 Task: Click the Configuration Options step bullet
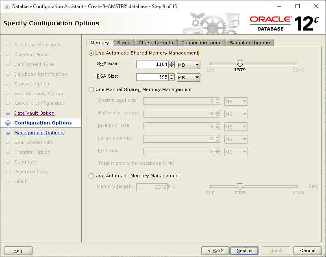point(8,123)
